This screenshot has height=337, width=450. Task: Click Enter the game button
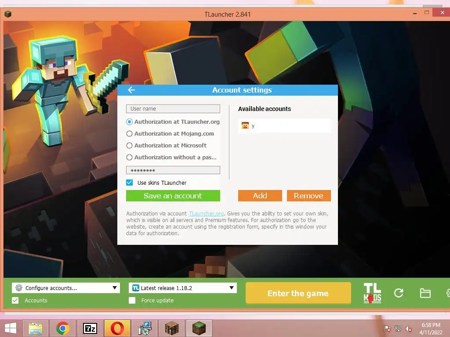(298, 293)
